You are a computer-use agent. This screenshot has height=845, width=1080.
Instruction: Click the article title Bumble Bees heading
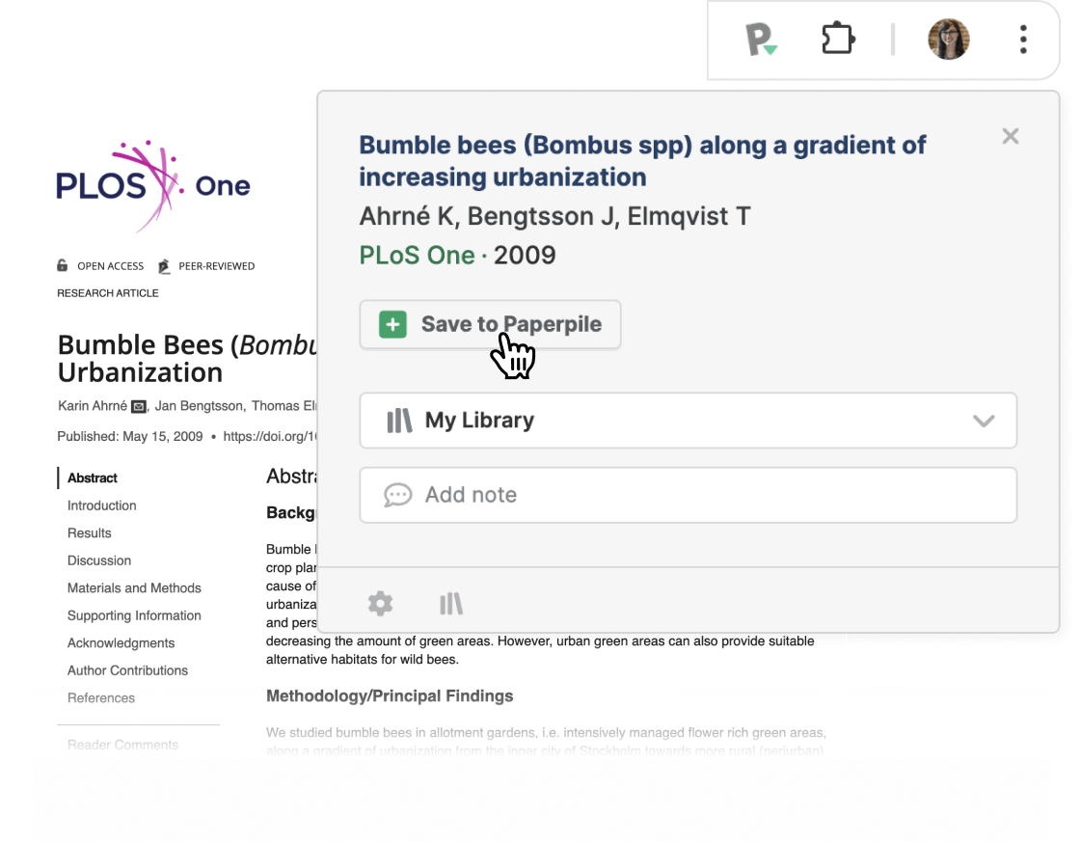point(187,359)
